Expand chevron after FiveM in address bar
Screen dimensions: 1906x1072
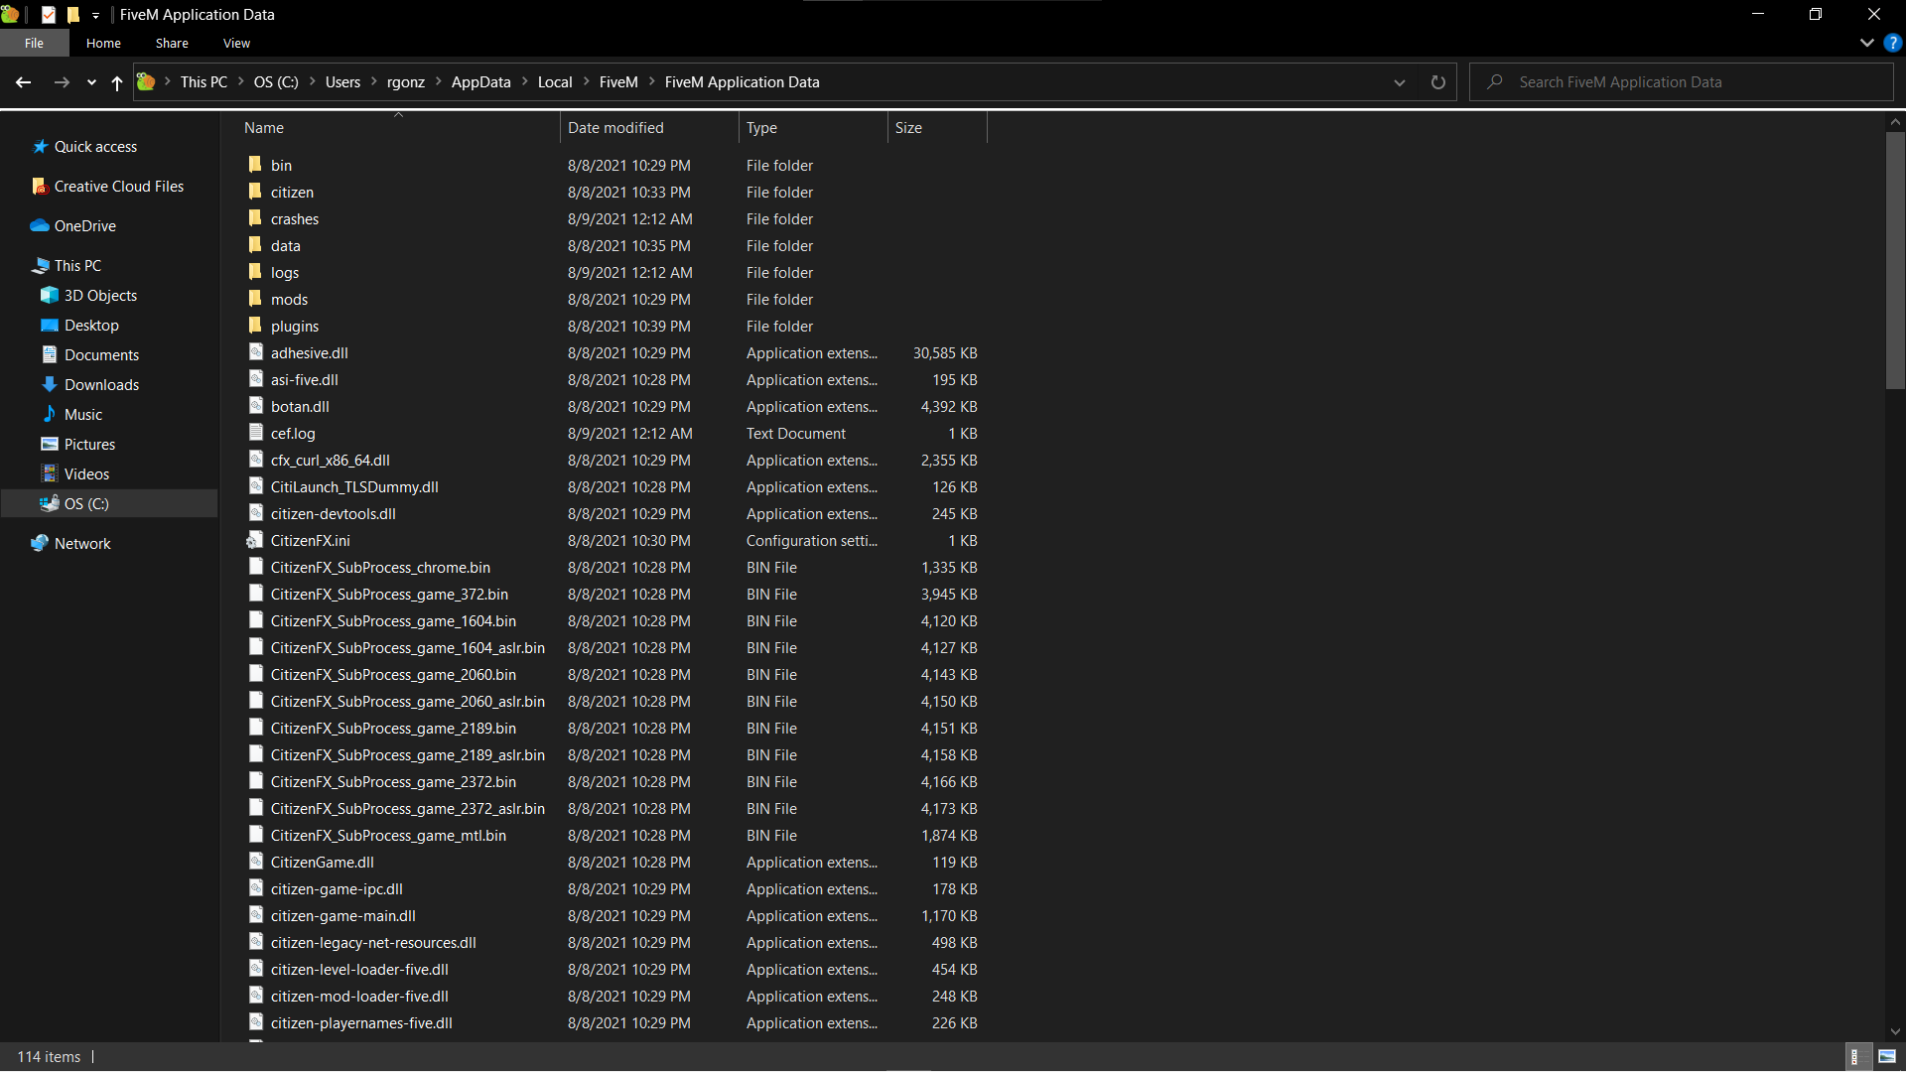pos(652,81)
